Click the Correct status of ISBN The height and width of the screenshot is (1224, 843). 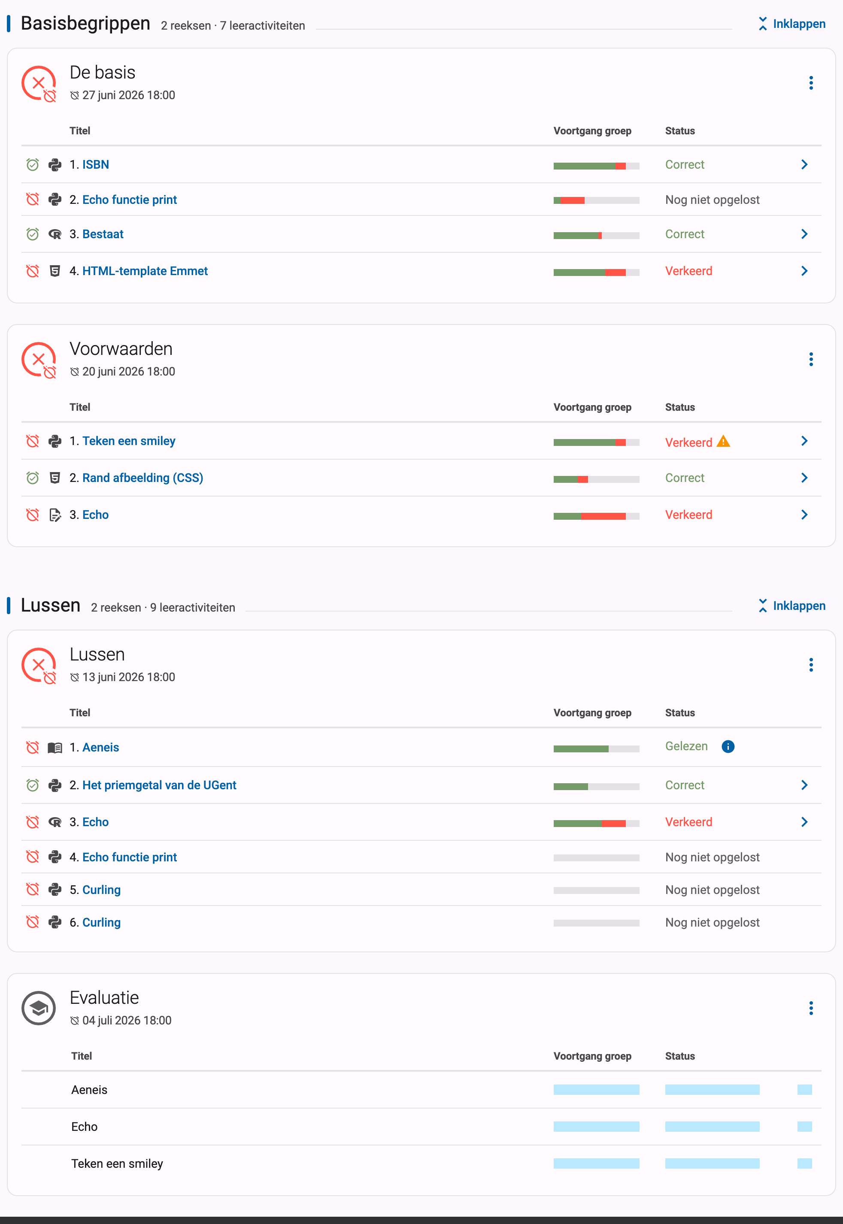tap(685, 165)
